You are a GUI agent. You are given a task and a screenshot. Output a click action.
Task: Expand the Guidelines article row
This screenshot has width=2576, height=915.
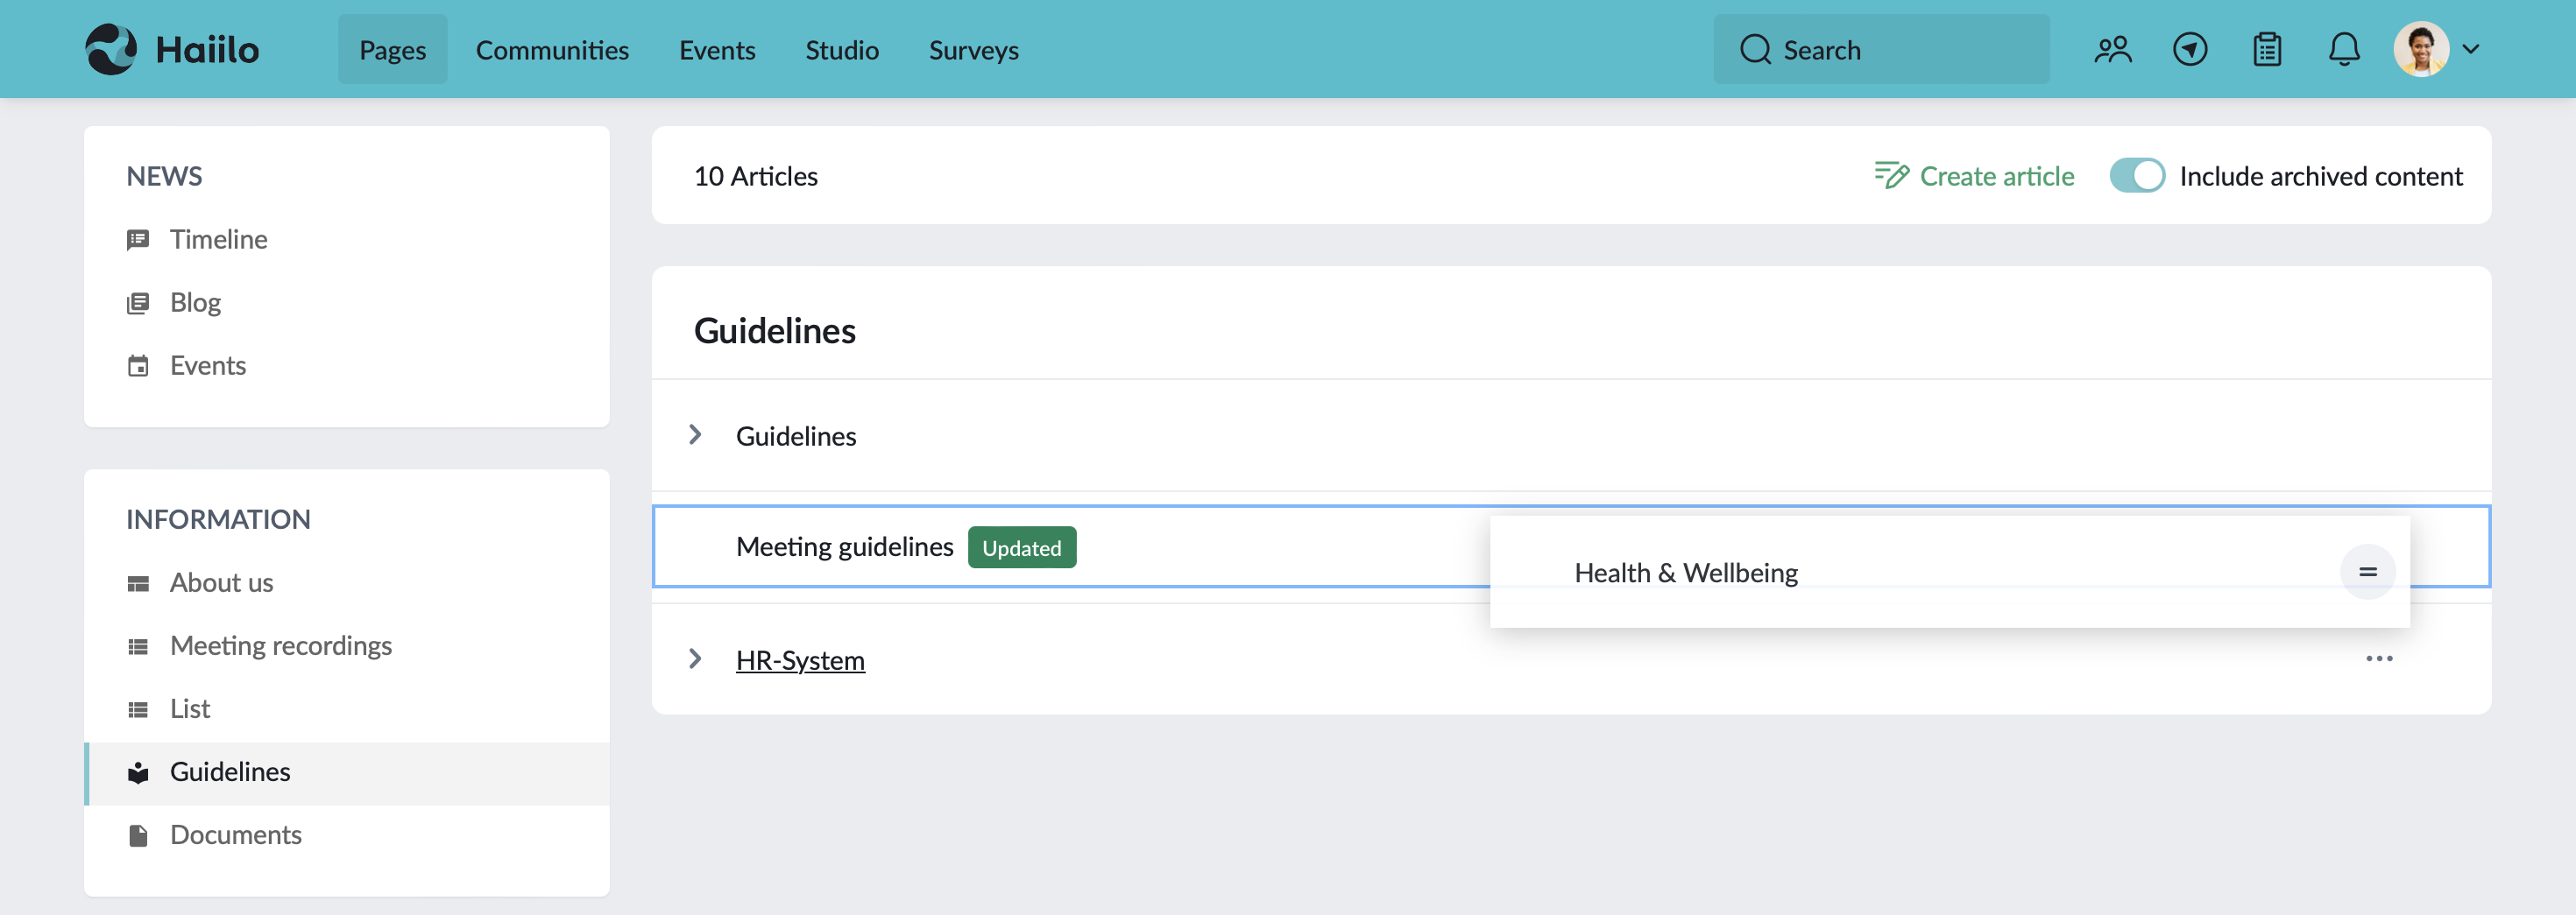point(695,435)
